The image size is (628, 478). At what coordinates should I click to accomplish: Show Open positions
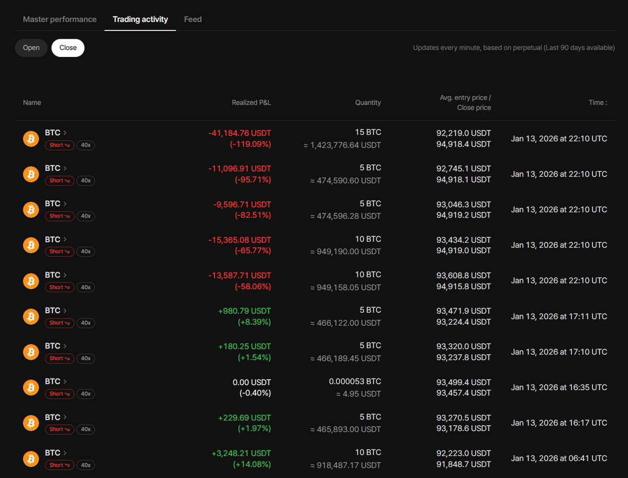[x=31, y=48]
